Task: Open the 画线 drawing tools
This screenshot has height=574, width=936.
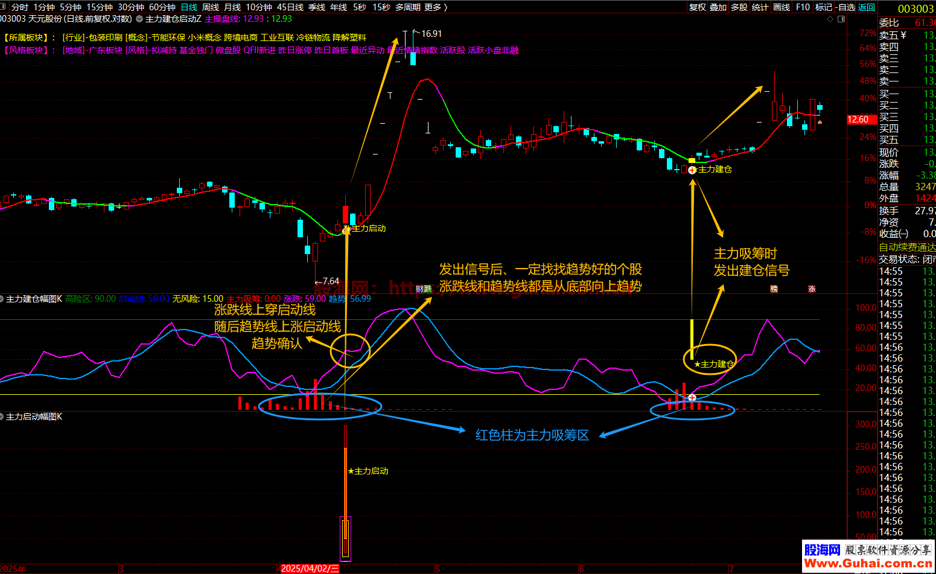Action: pyautogui.click(x=782, y=7)
